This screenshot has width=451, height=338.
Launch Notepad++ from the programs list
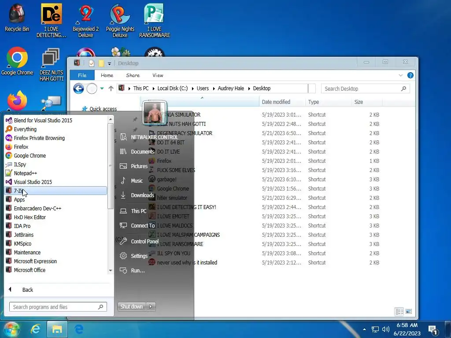click(56, 173)
